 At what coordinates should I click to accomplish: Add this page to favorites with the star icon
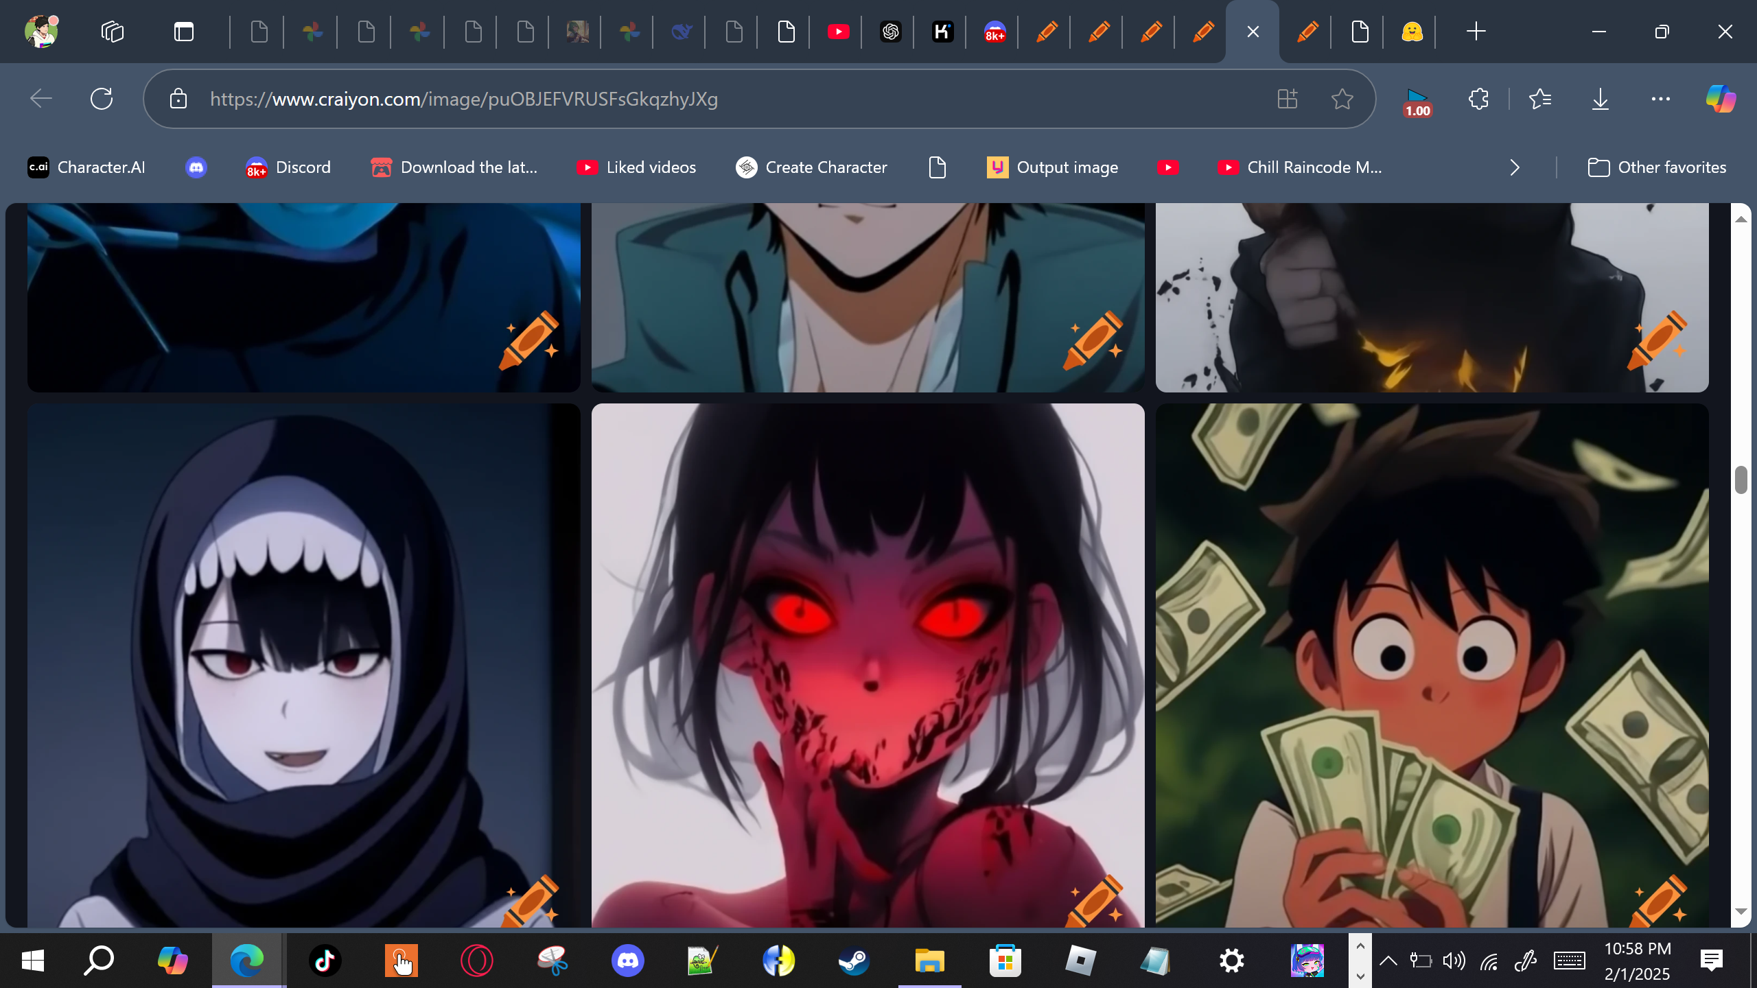click(1342, 99)
